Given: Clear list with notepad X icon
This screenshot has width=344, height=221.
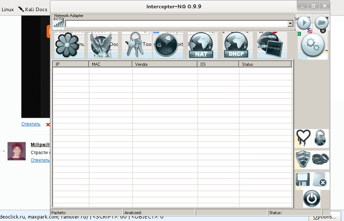Looking at the screenshot, I should [x=320, y=180].
